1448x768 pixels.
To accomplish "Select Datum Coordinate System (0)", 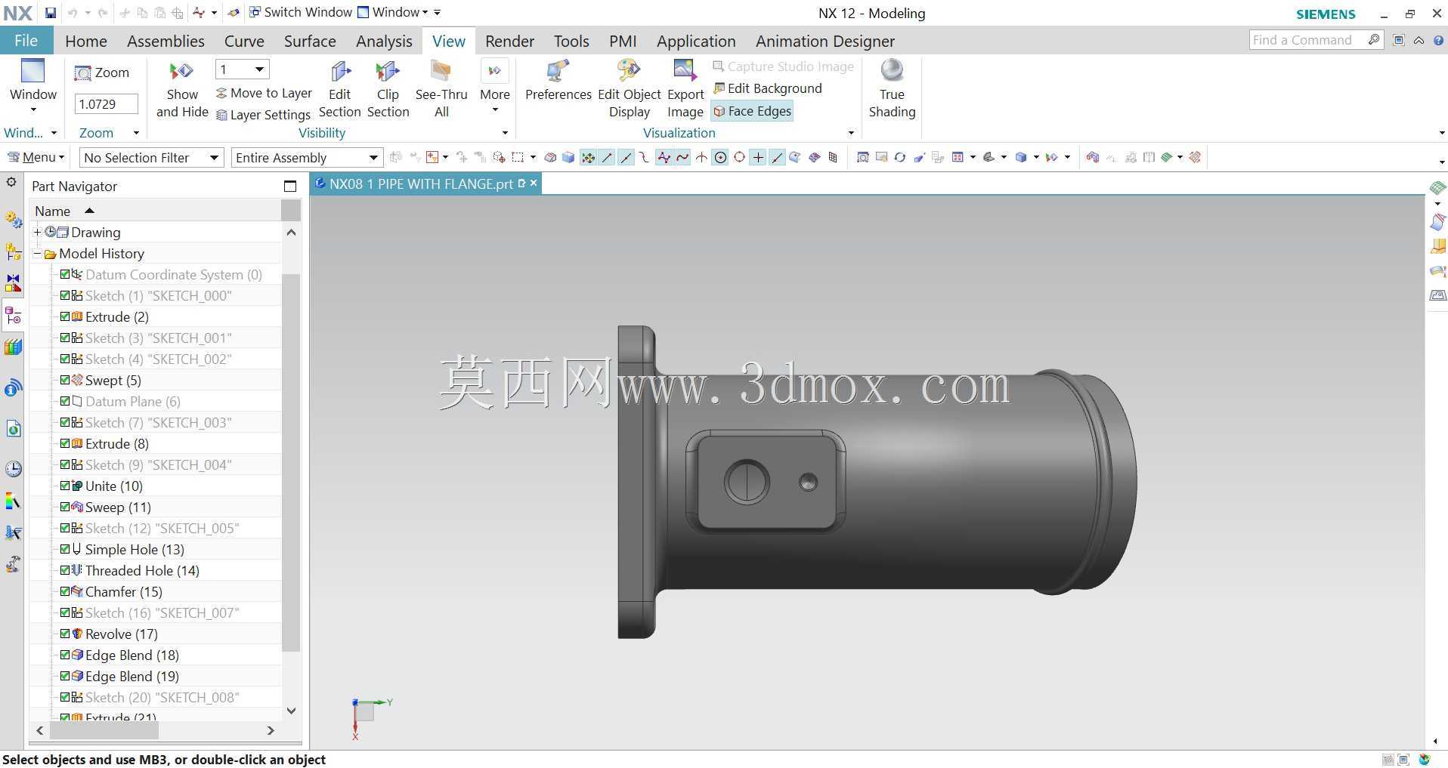I will (173, 274).
